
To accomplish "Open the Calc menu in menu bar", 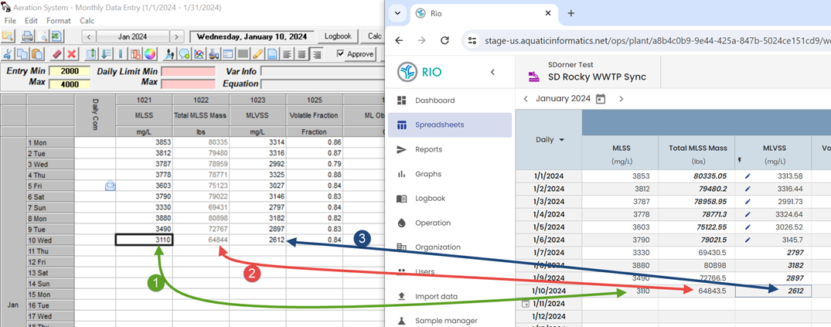I will point(87,21).
